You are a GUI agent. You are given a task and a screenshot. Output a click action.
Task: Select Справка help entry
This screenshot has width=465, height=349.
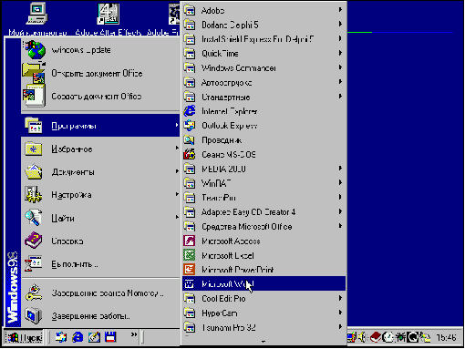(101, 241)
